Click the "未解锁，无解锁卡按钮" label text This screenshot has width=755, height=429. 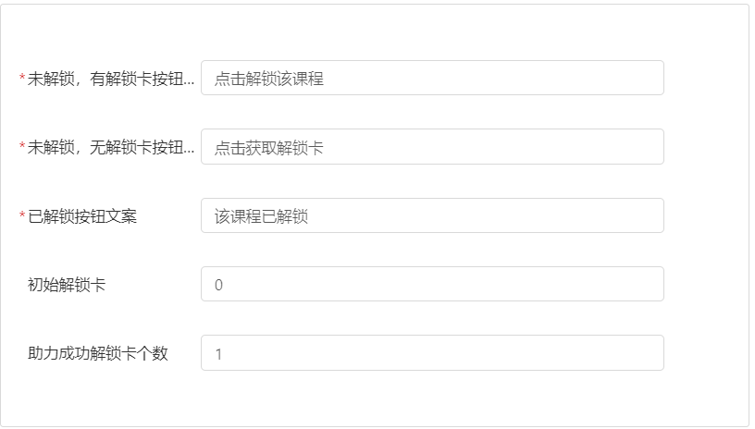(106, 148)
